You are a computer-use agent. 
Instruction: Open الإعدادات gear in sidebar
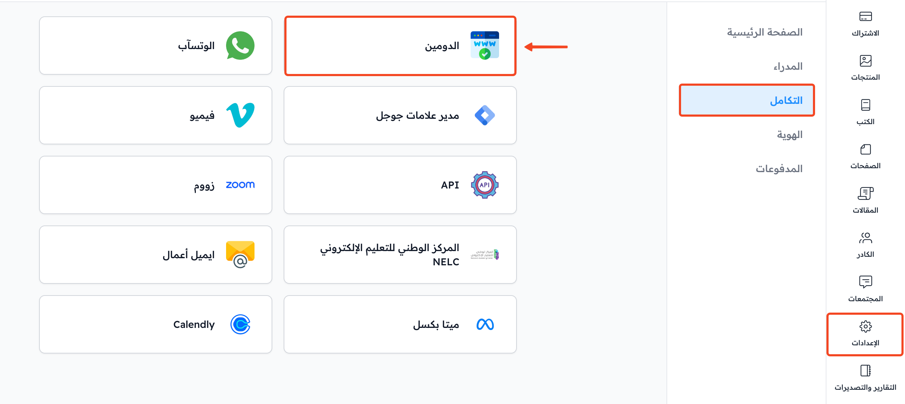point(865,334)
